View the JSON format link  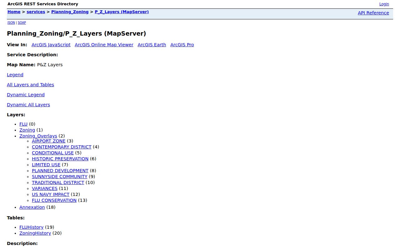[x=11, y=22]
